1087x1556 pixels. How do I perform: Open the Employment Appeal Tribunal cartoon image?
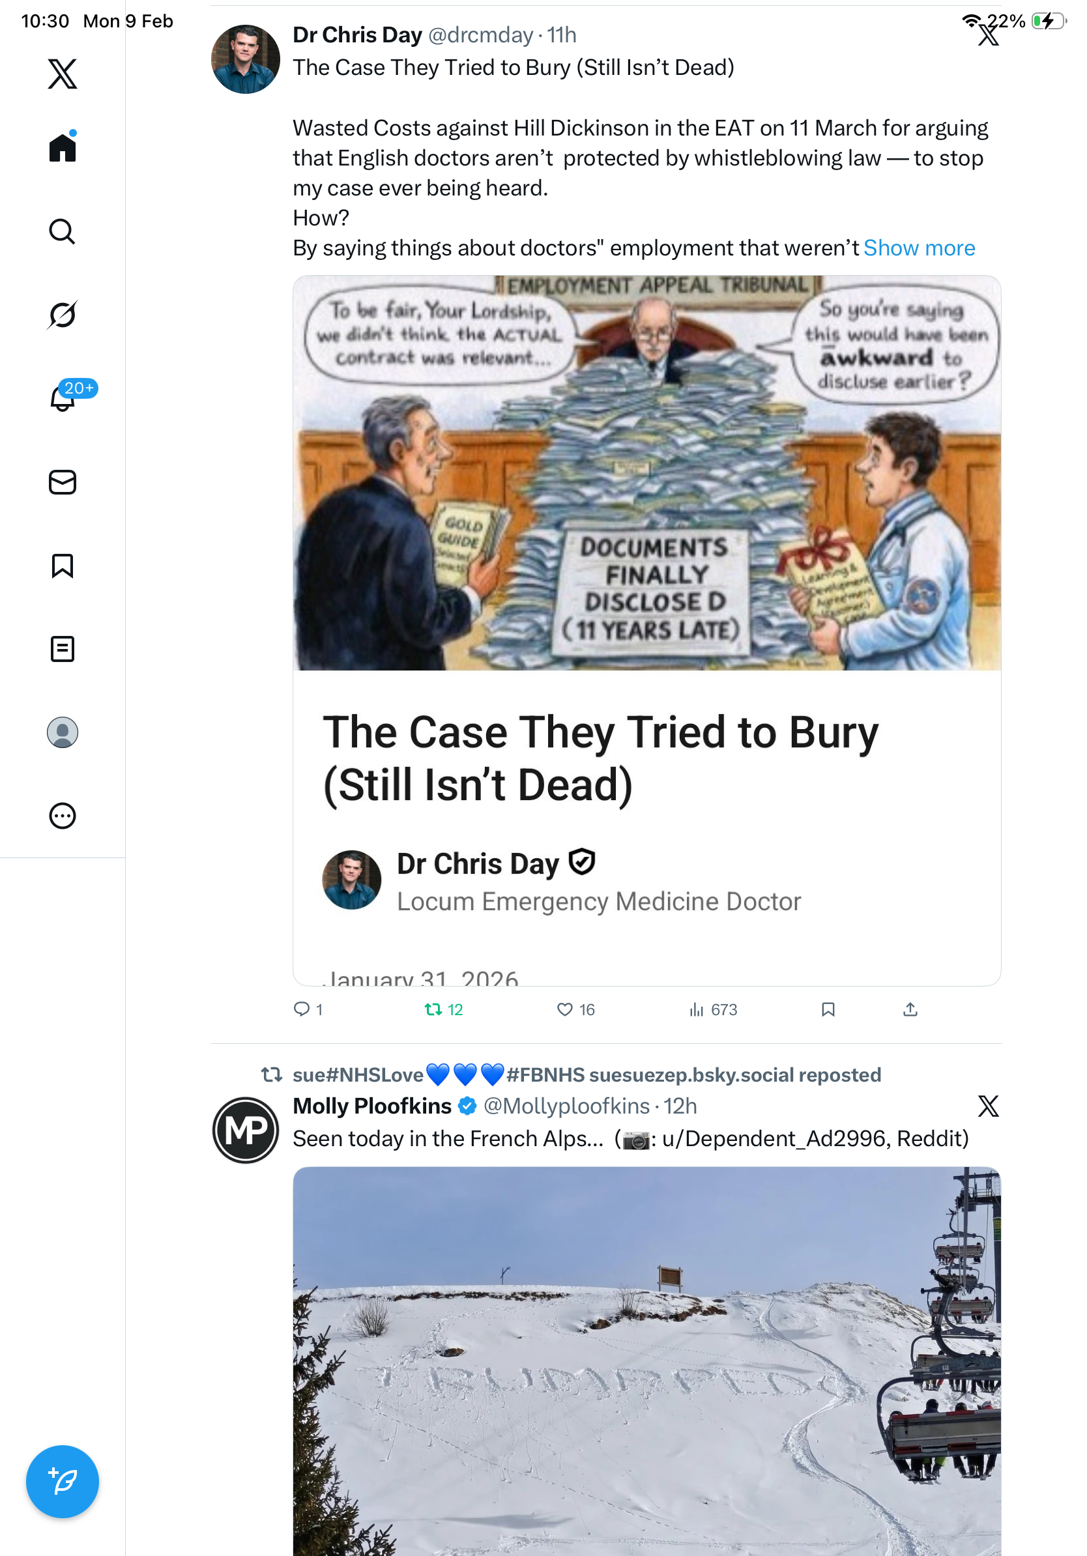pos(646,473)
